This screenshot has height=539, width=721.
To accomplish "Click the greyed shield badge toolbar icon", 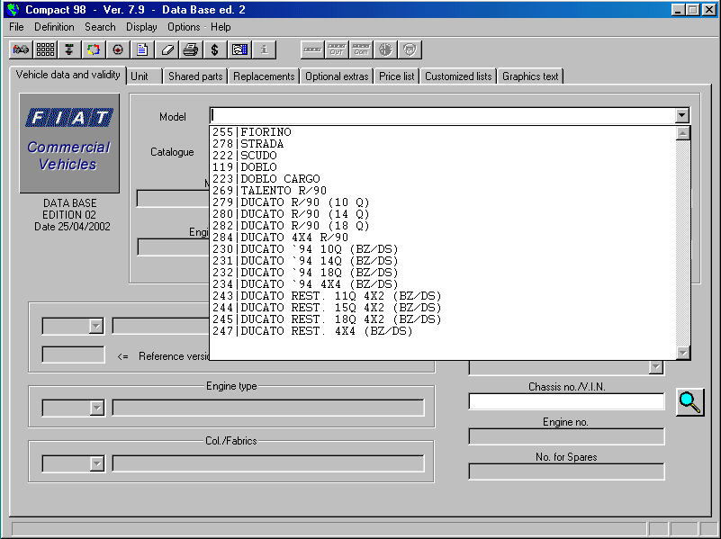I will [x=410, y=49].
